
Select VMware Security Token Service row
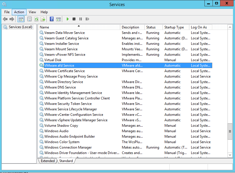pos(125,104)
